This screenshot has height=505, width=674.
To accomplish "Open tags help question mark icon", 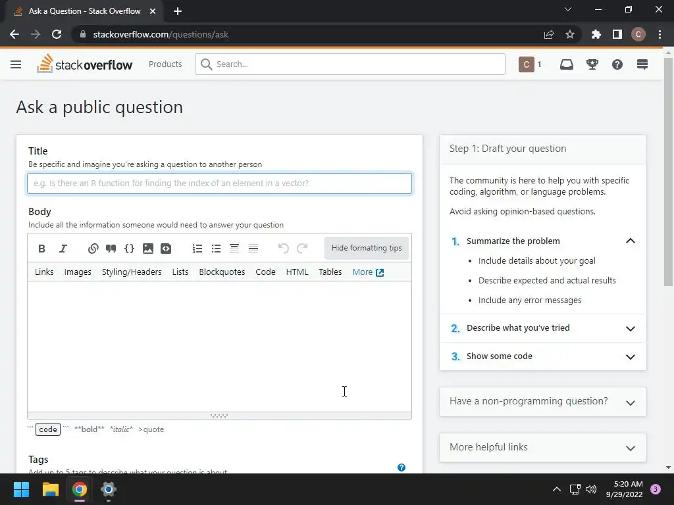I will [402, 468].
